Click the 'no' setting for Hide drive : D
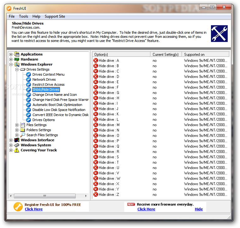 155,77
